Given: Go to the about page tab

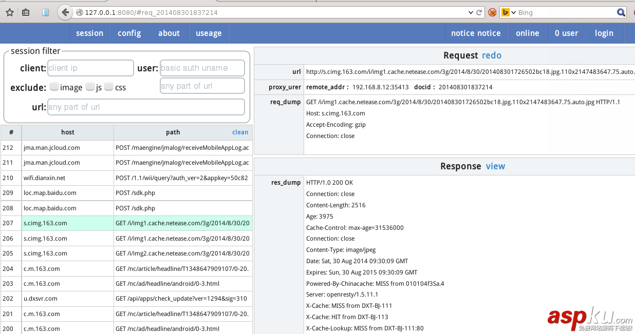Looking at the screenshot, I should [169, 33].
